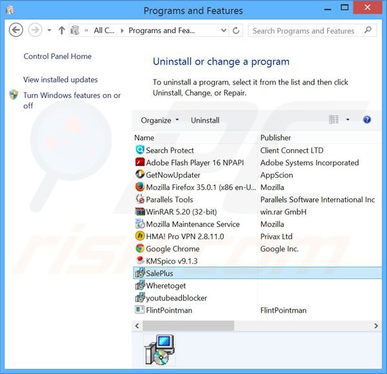Click the horizontal scrollbar thumb

point(188,326)
